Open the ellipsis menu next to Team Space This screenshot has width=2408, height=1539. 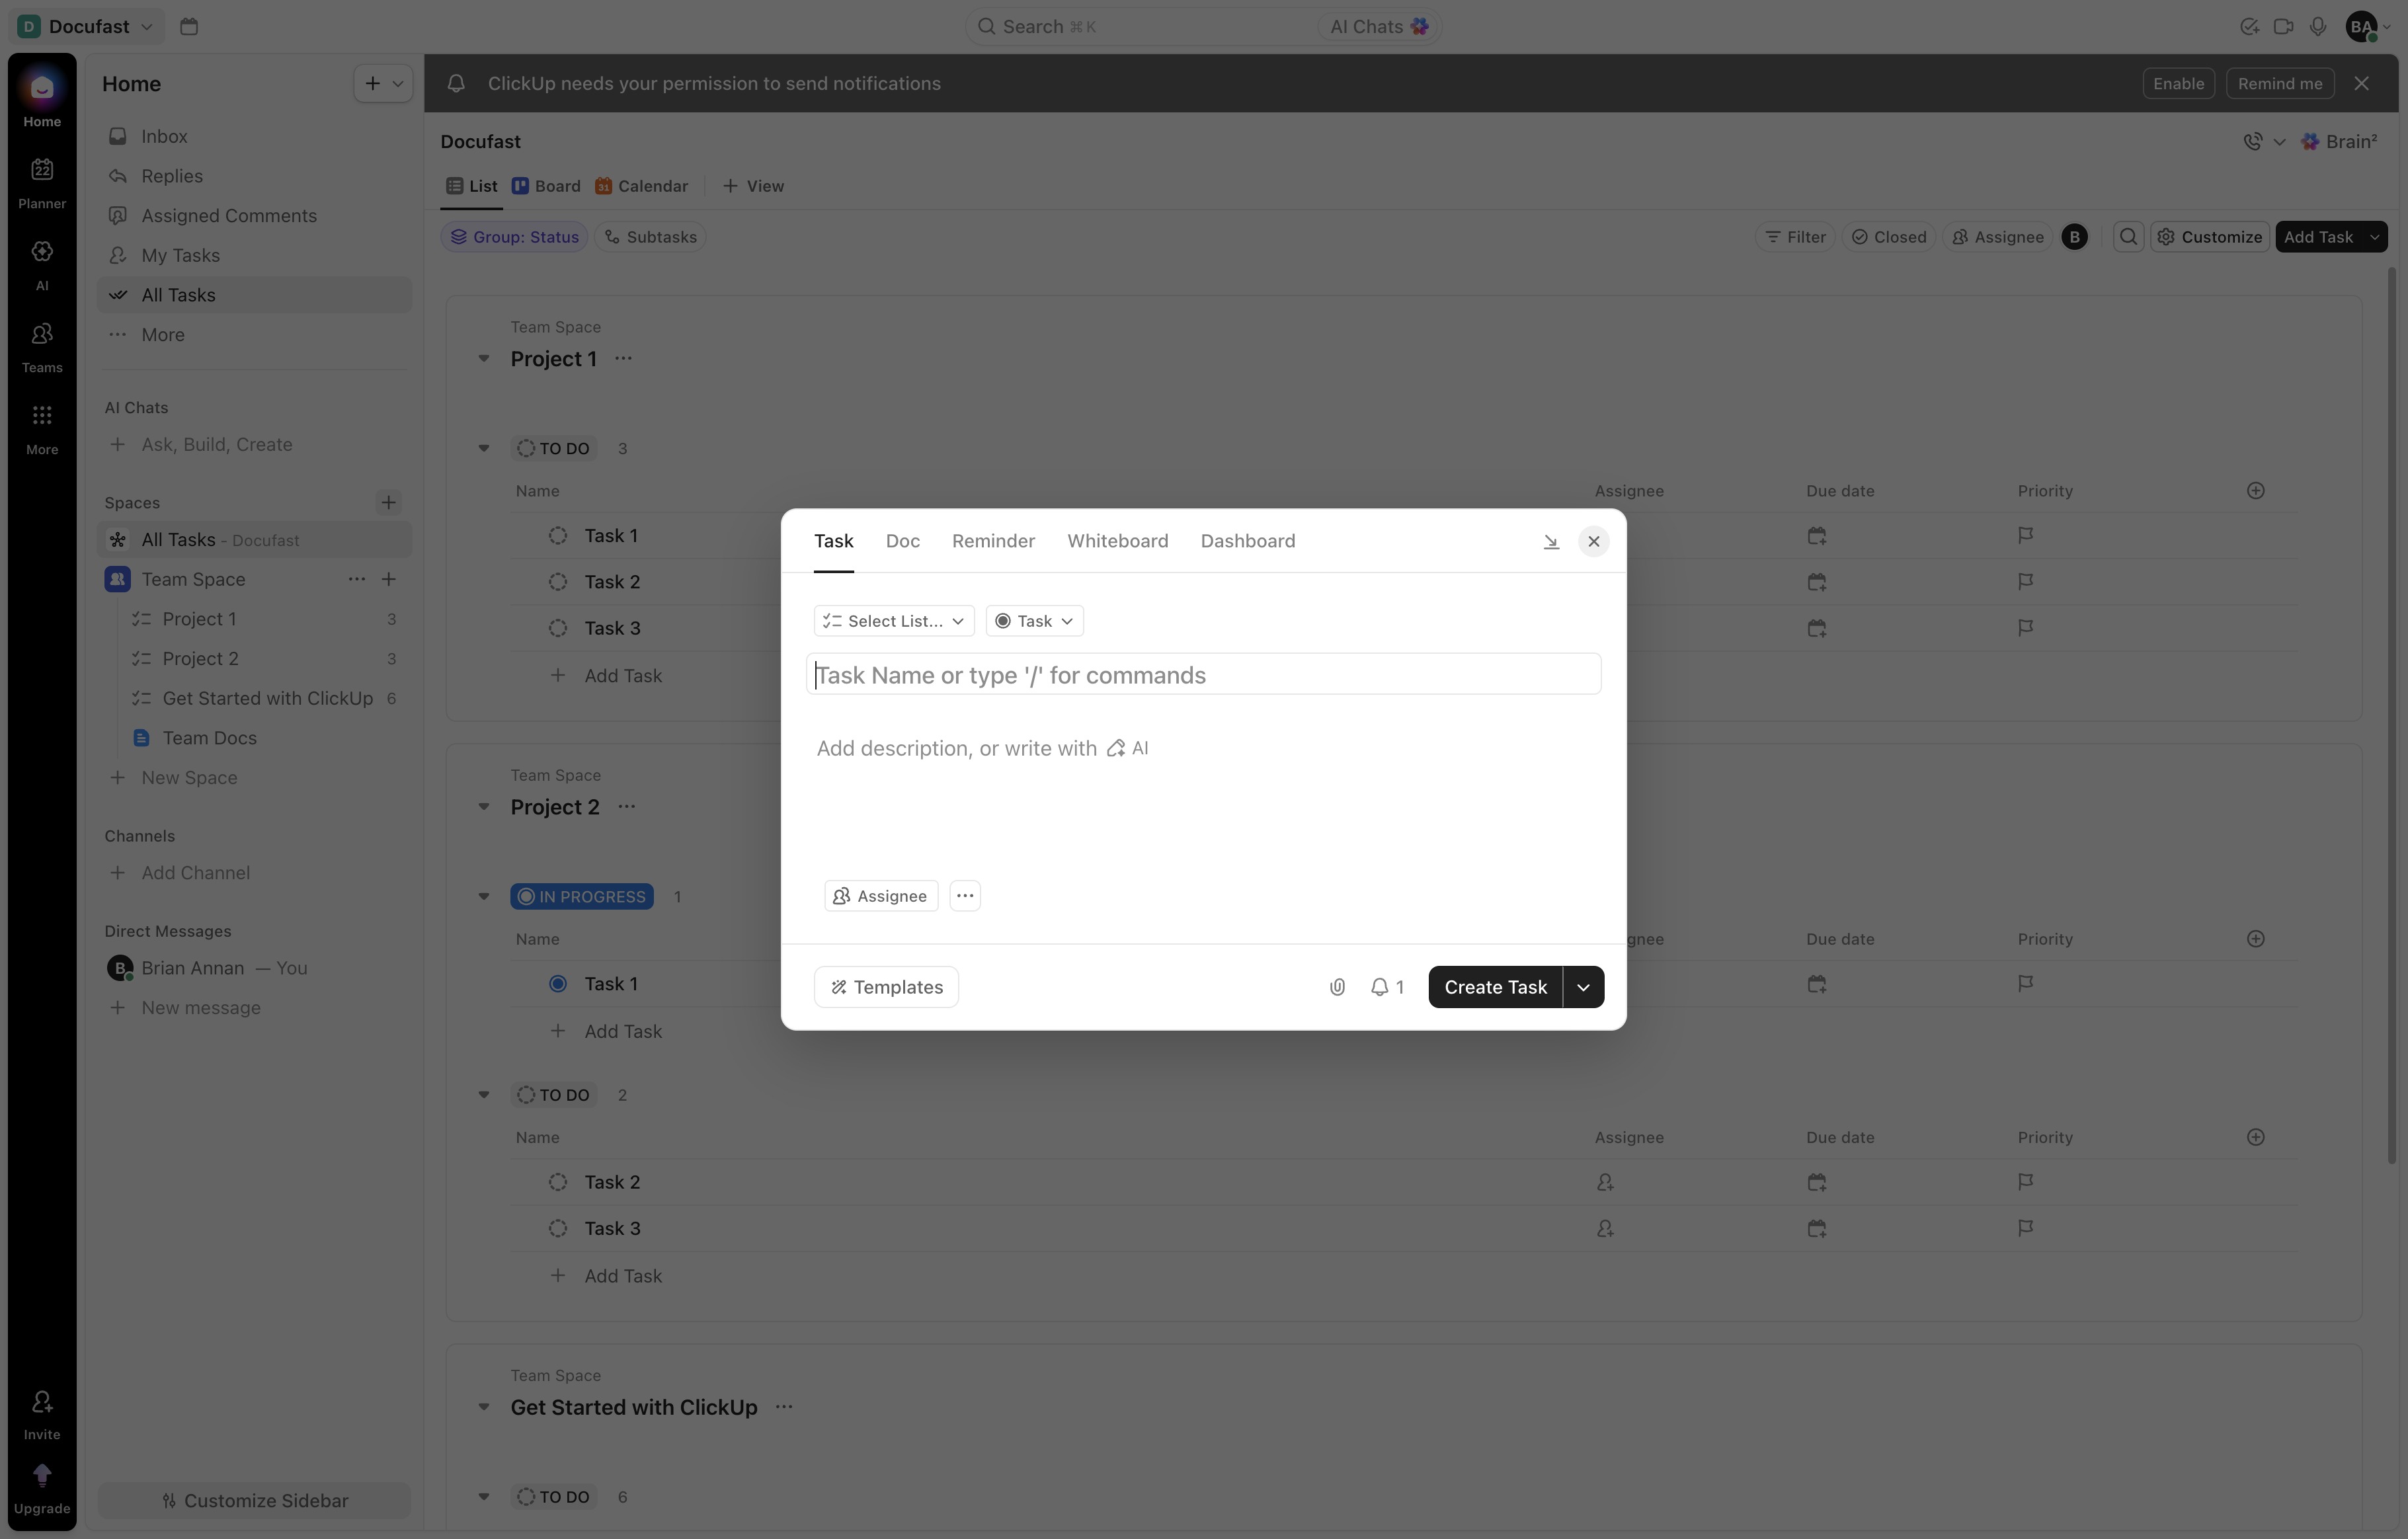[356, 579]
